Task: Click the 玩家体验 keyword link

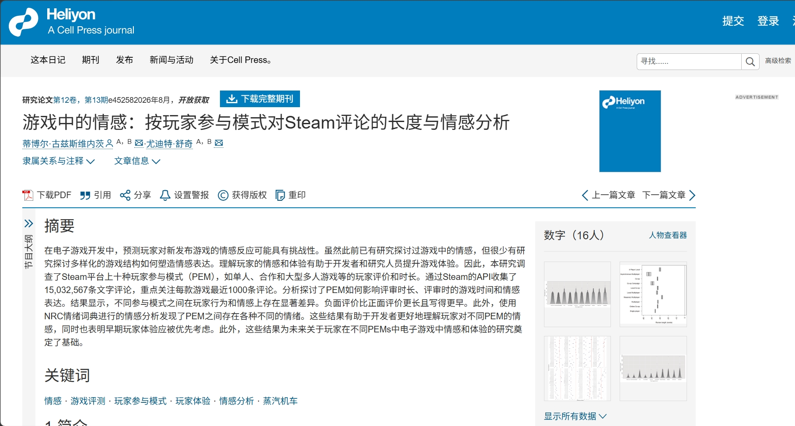Action: 193,401
